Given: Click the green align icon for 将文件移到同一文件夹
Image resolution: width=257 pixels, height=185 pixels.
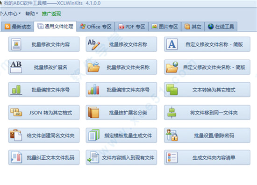Looking at the screenshot, I should [x=172, y=113].
